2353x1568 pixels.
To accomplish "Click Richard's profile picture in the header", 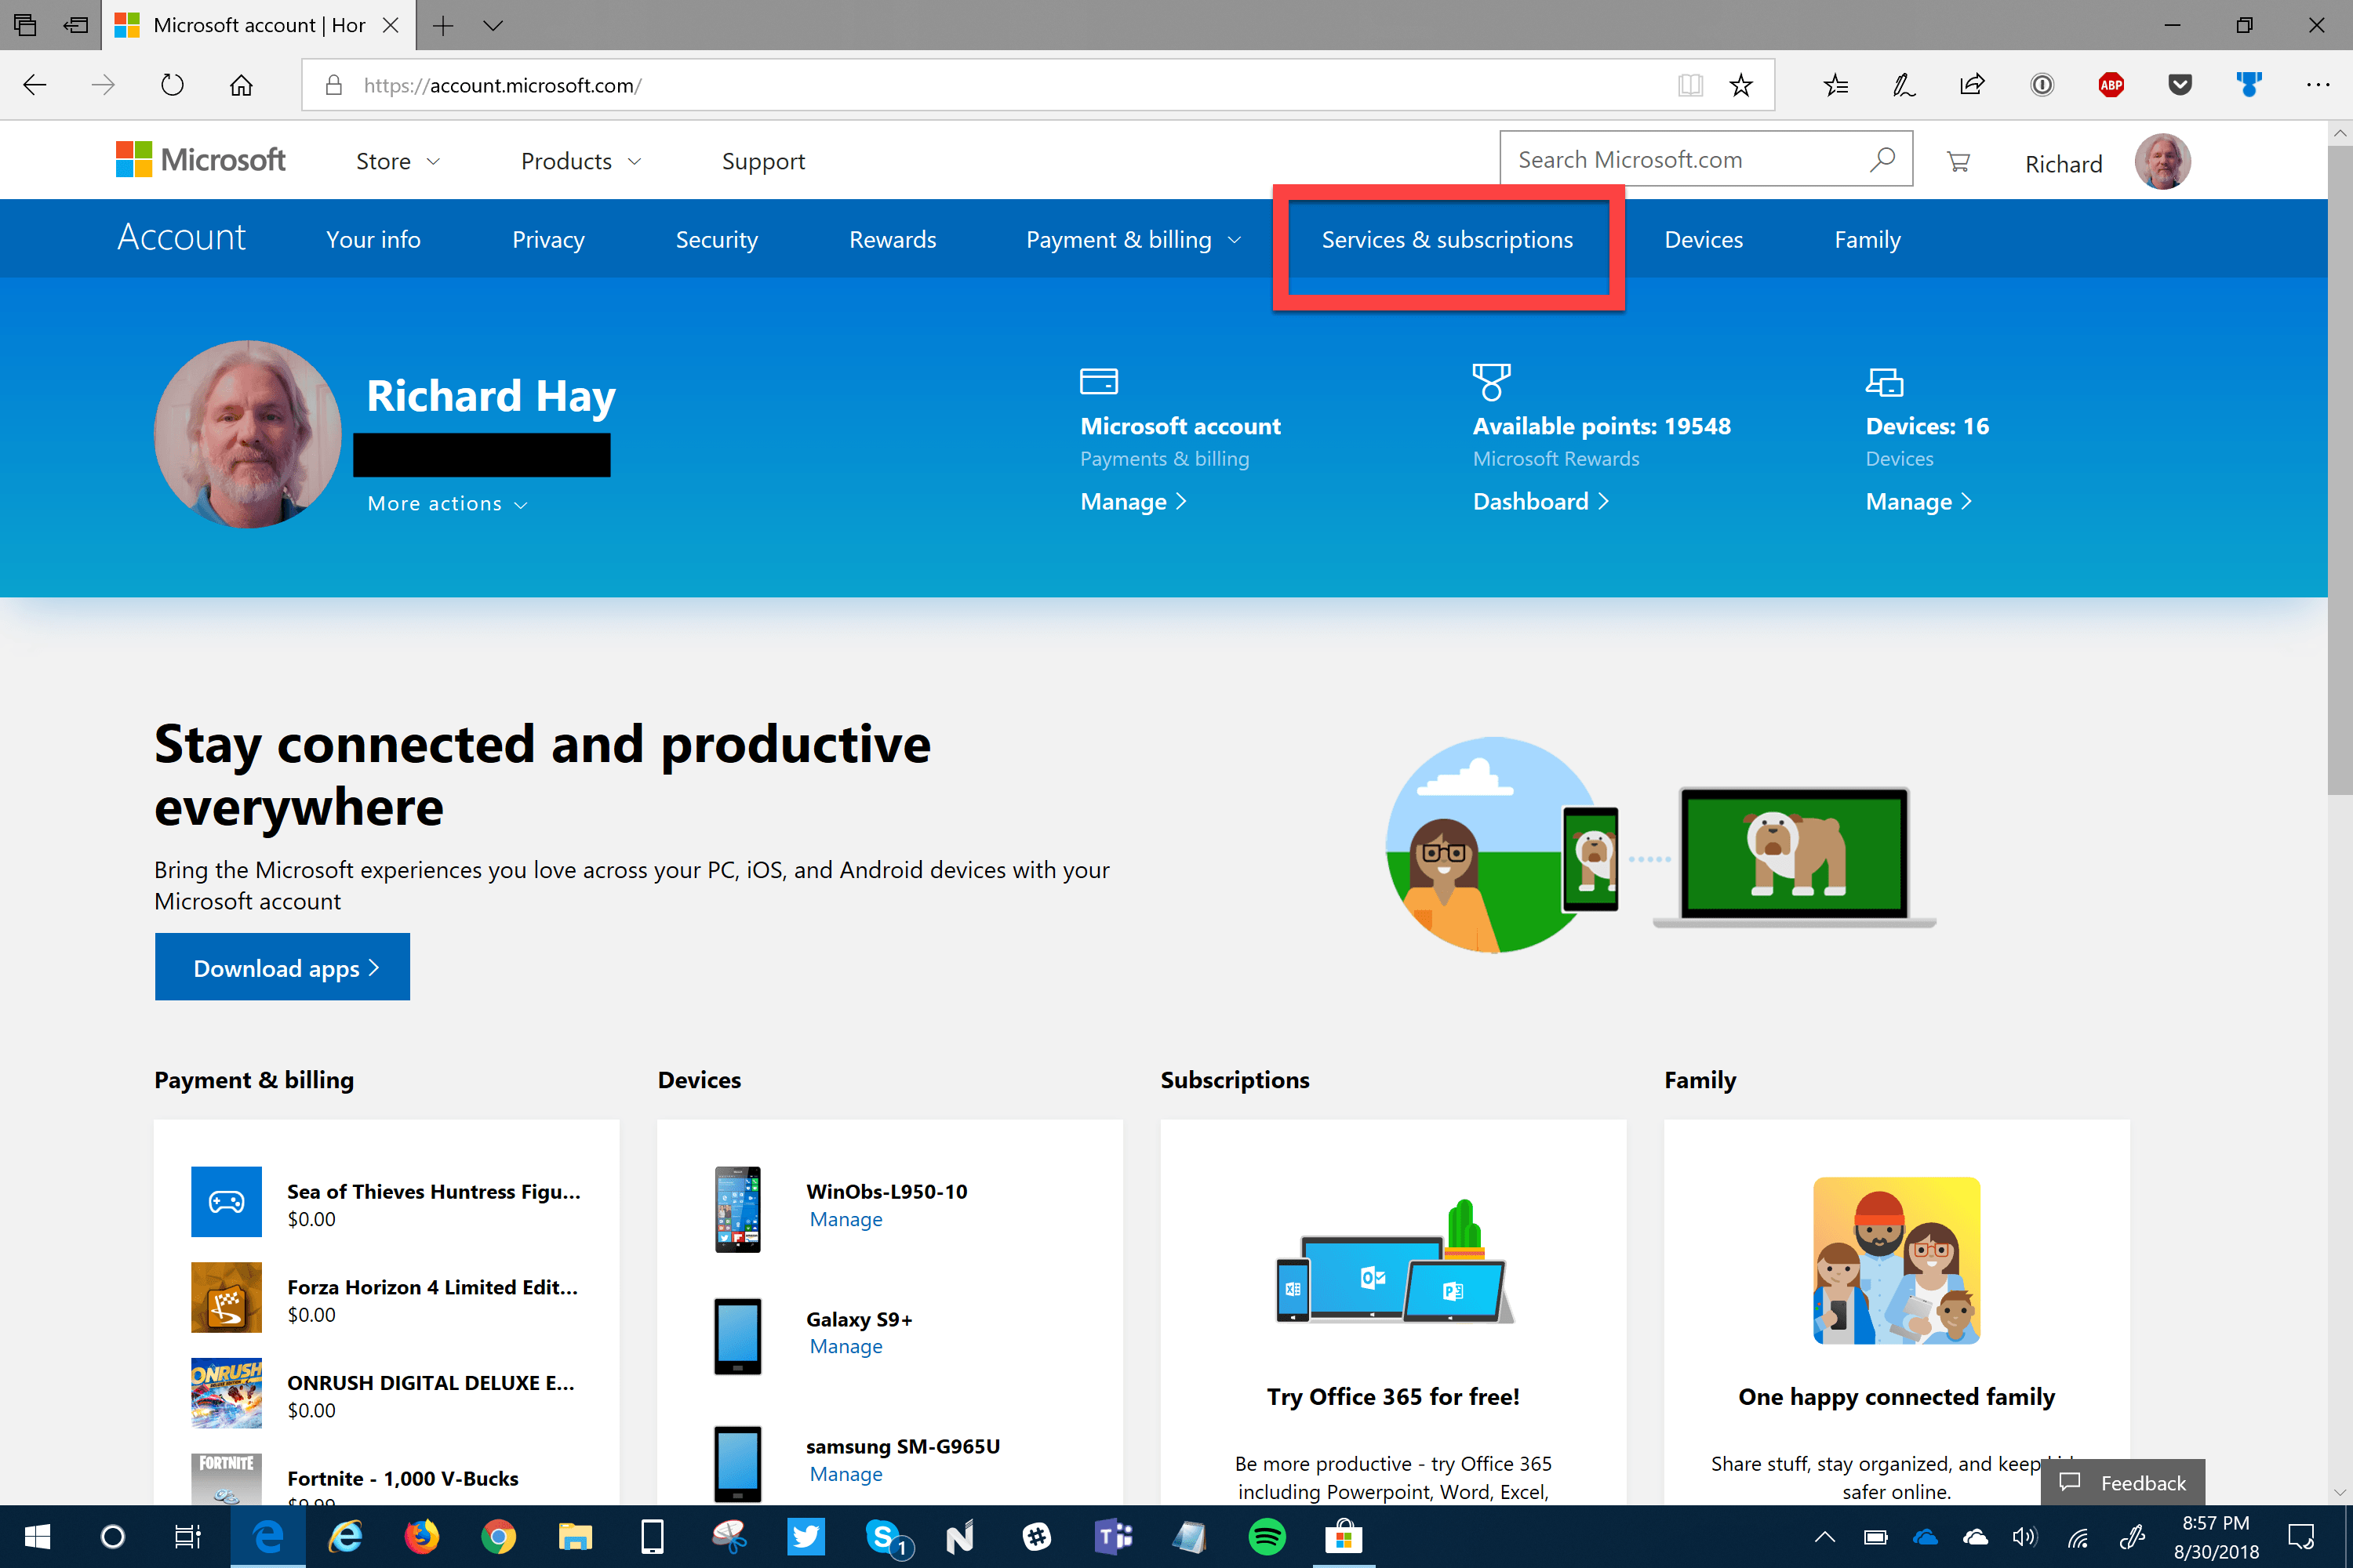I will pyautogui.click(x=2162, y=160).
